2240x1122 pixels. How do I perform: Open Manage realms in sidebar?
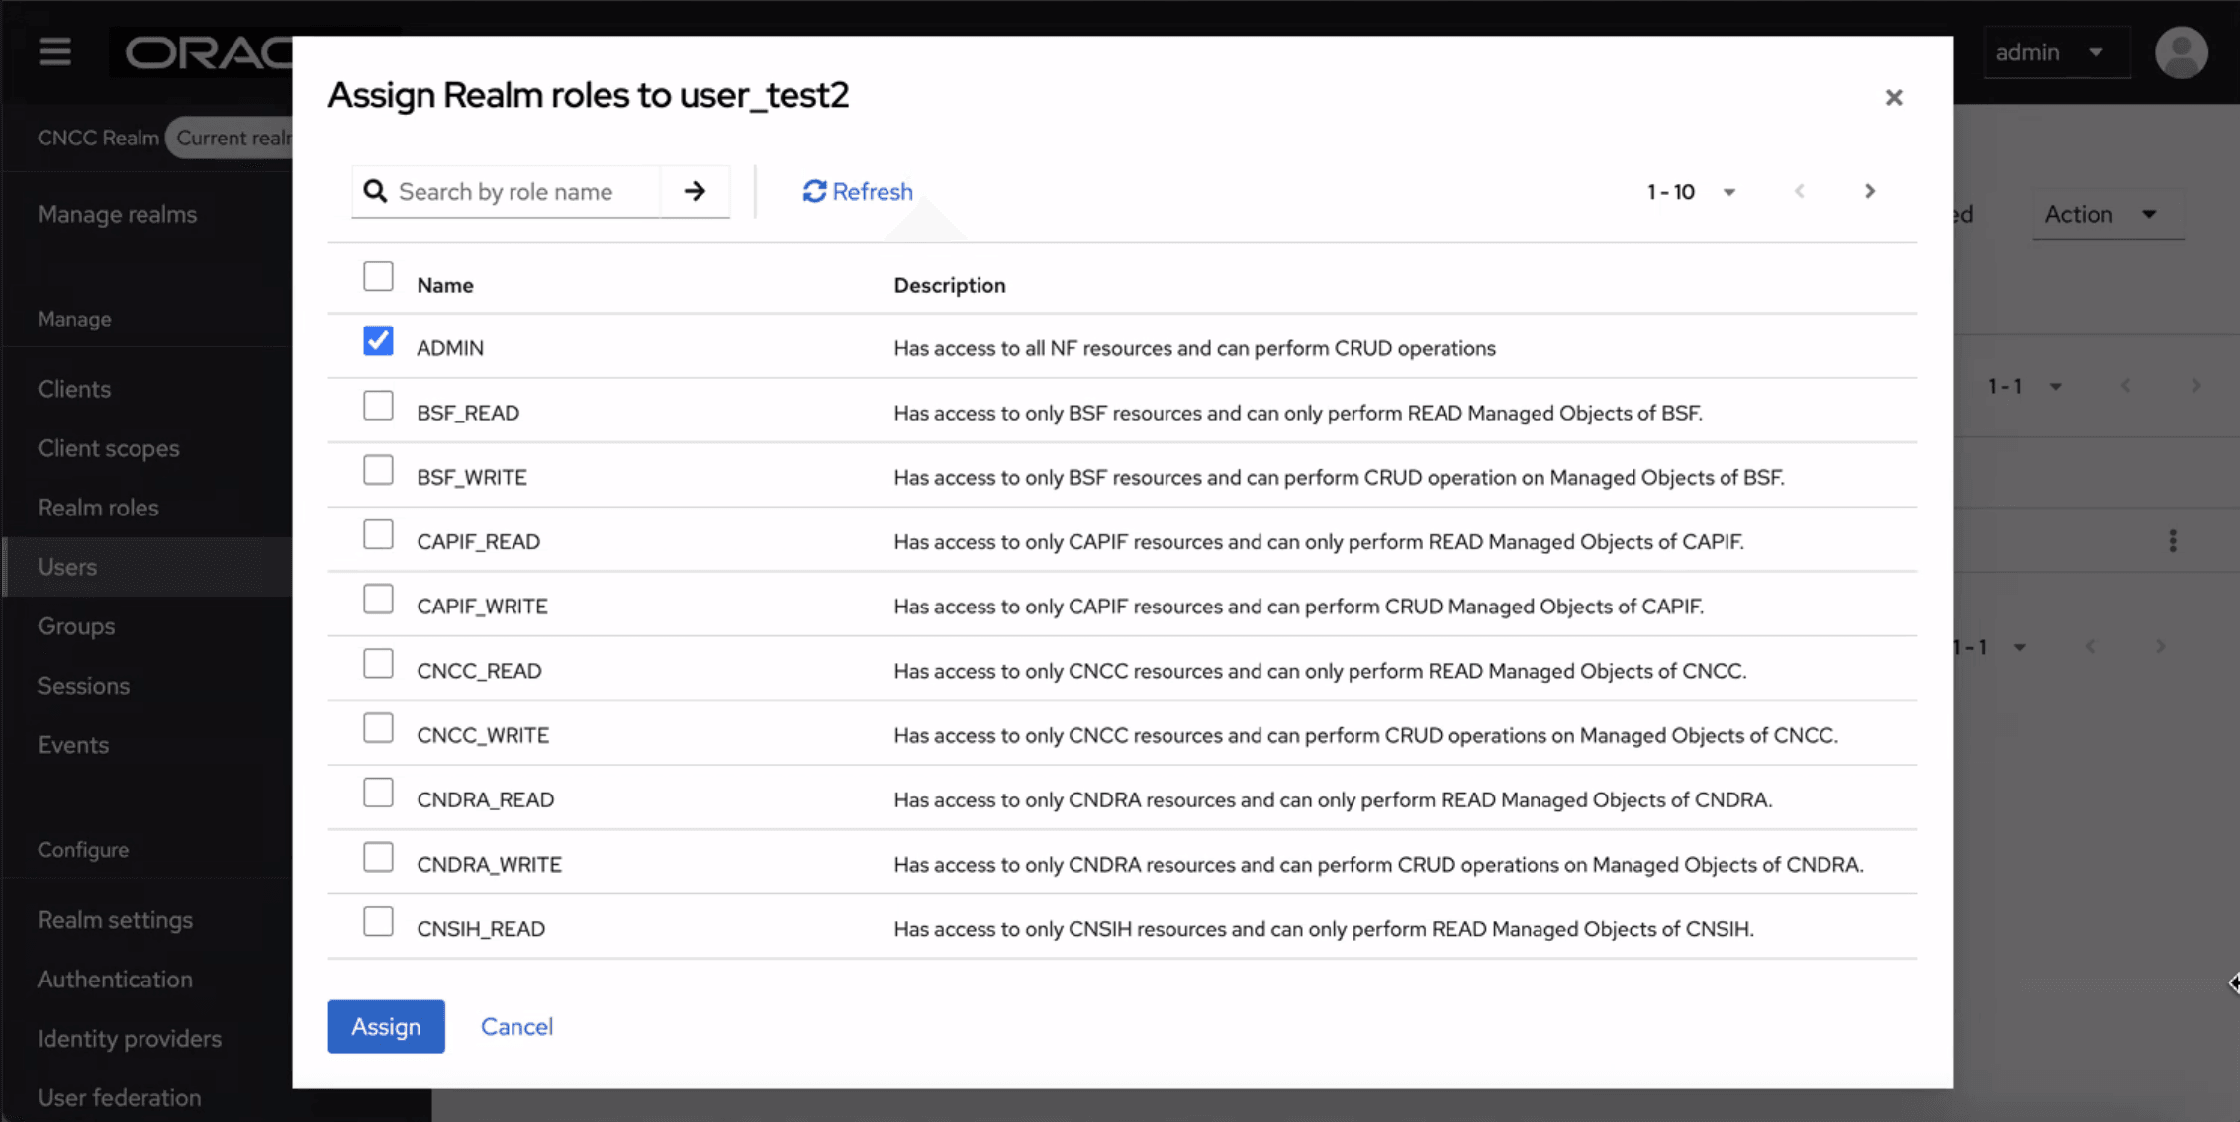point(117,214)
